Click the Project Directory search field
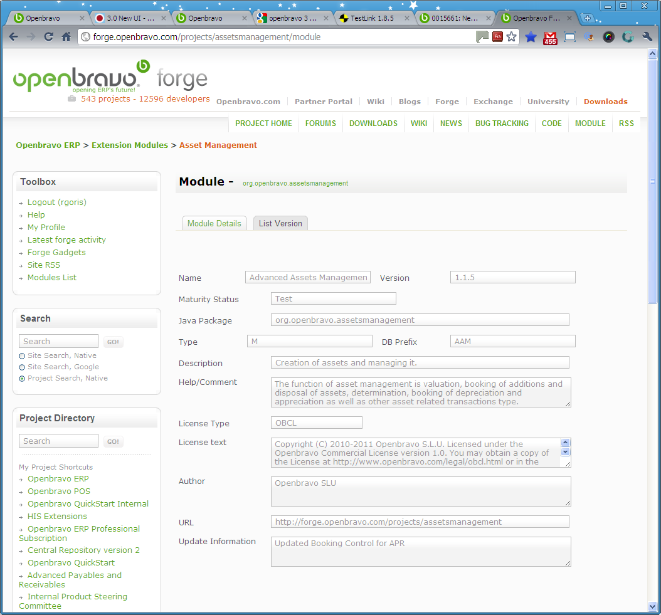Viewport: 661px width, 615px height. pos(58,441)
